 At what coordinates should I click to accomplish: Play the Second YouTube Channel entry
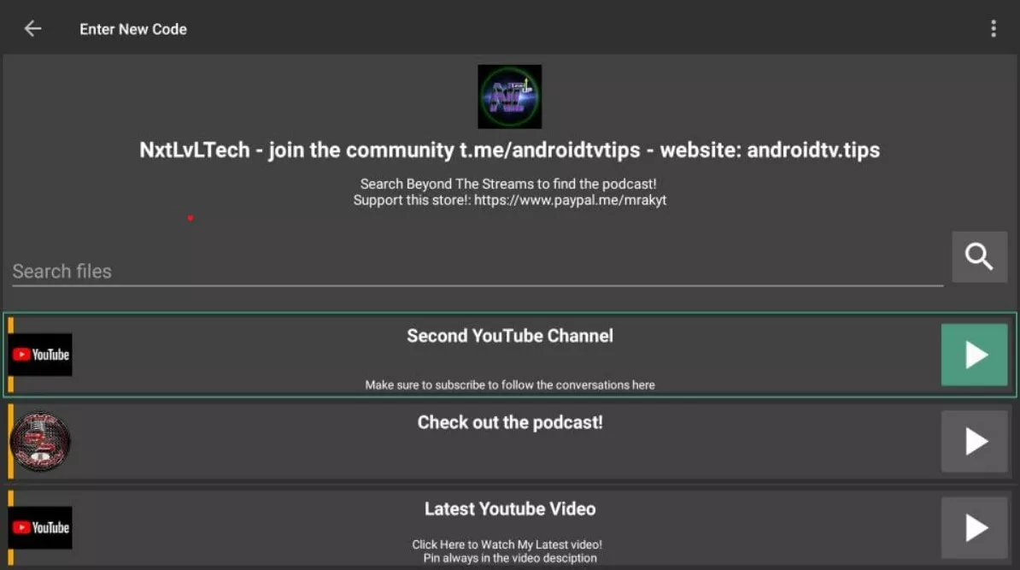tap(974, 355)
